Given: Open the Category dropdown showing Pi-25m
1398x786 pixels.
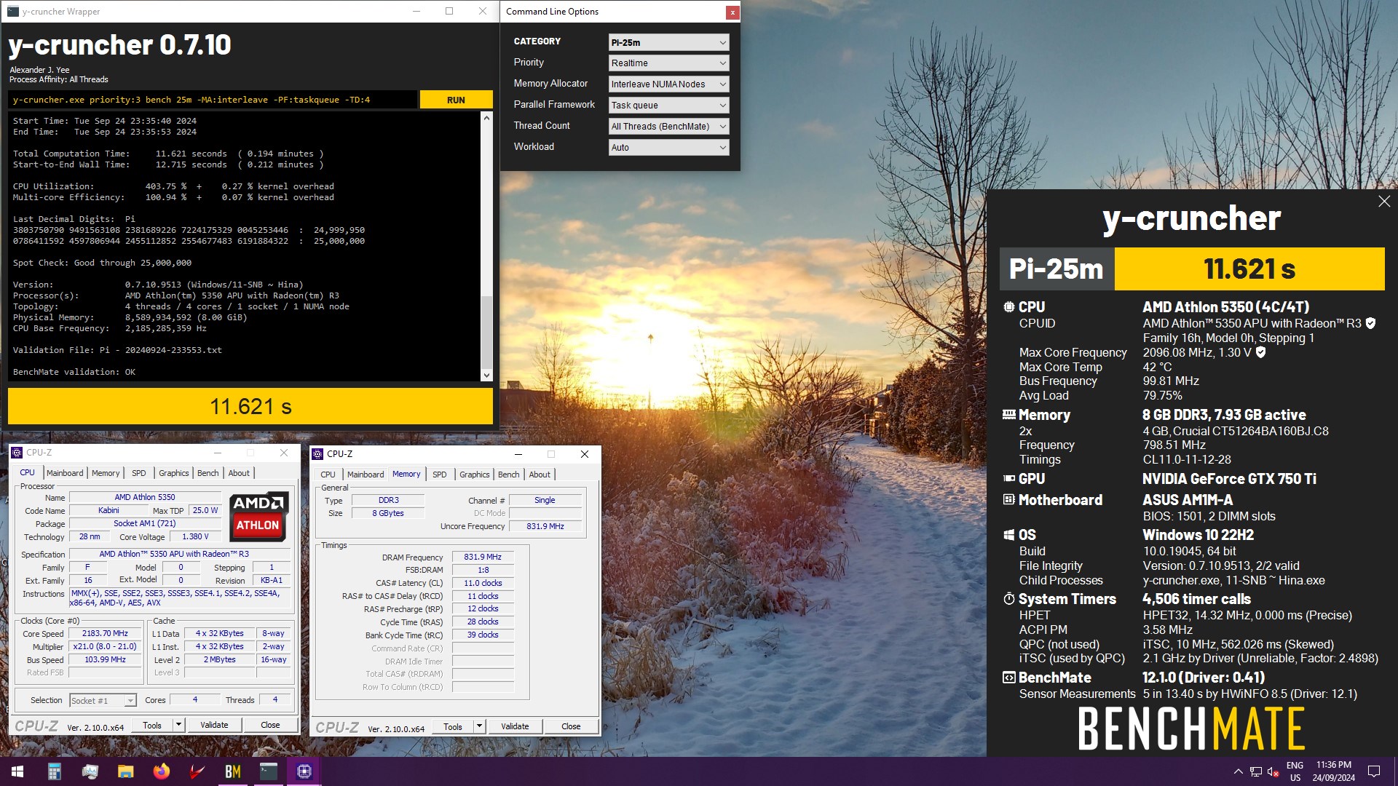Looking at the screenshot, I should tap(668, 42).
